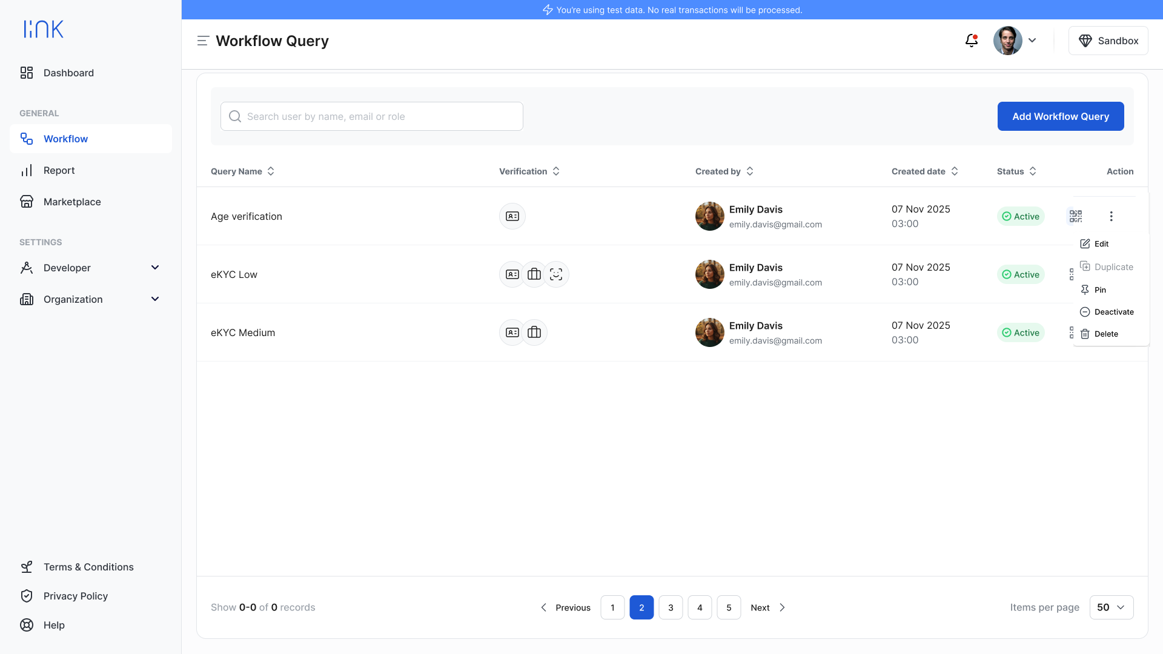Click briefcase icon in eKYC Medium row
Screen dimensions: 1163x654
[x=534, y=332]
